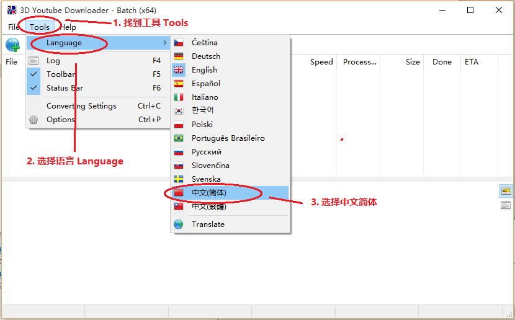
Task: Open the Help menu
Action: [68, 27]
